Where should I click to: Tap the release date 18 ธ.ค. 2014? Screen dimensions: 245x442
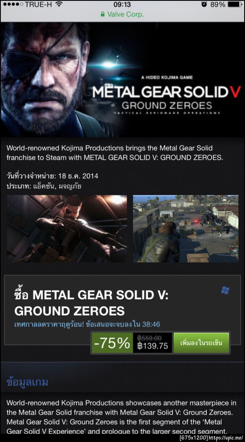[x=78, y=176]
